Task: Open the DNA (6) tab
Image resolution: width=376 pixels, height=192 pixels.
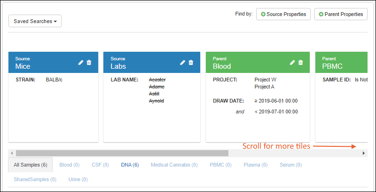Action: [130, 165]
